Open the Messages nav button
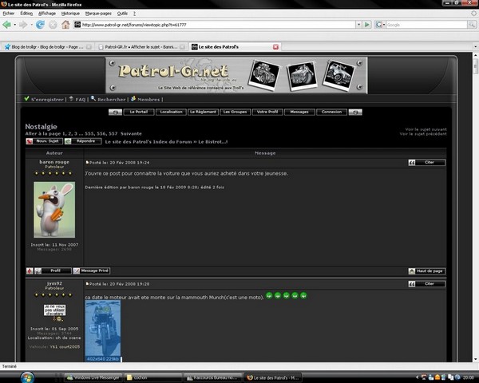Image resolution: width=479 pixels, height=383 pixels. (299, 112)
